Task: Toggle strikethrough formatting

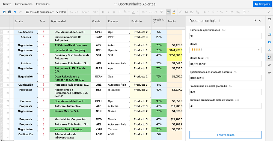Action: (x=119, y=12)
